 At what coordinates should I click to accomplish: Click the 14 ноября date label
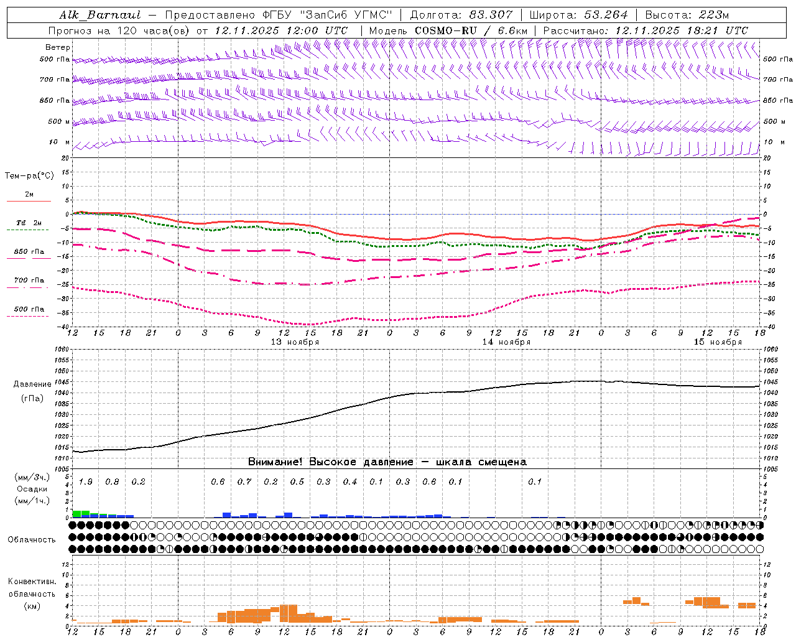click(506, 342)
